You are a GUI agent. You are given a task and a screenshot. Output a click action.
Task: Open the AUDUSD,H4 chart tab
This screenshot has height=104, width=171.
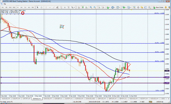(x=6, y=99)
